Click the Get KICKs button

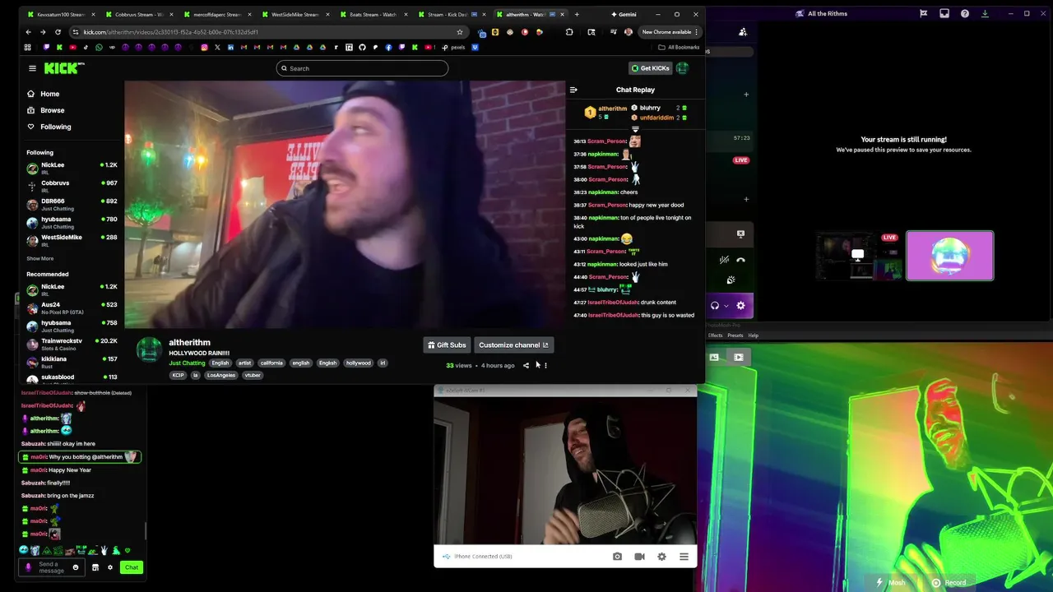(x=650, y=68)
